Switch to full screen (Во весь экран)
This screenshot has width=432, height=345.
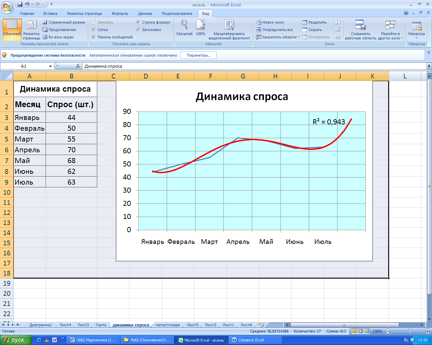click(x=58, y=37)
